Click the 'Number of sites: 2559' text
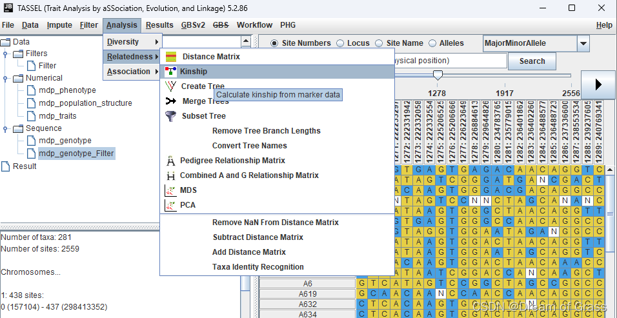Image resolution: width=617 pixels, height=318 pixels. click(40, 249)
